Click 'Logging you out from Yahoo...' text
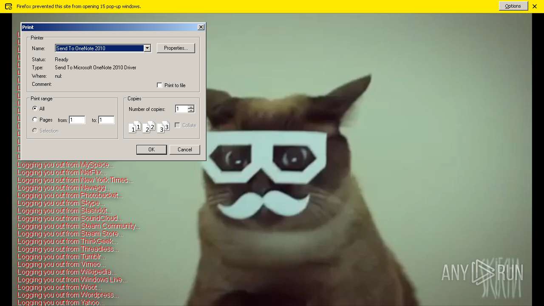Screen dimensions: 544x306 click(61, 302)
